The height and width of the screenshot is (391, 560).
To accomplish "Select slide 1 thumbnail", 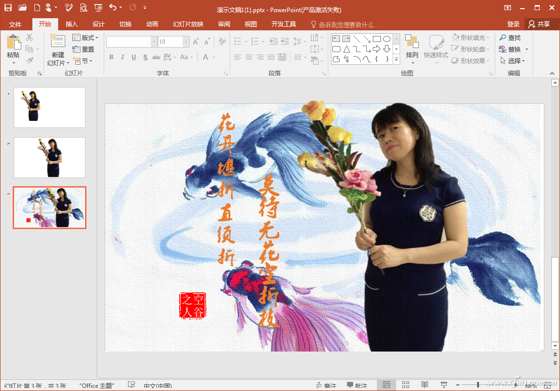I will 50,107.
